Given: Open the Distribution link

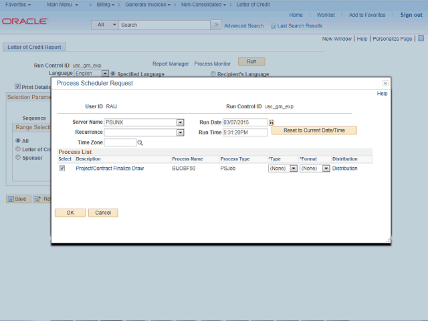Looking at the screenshot, I should 344,169.
